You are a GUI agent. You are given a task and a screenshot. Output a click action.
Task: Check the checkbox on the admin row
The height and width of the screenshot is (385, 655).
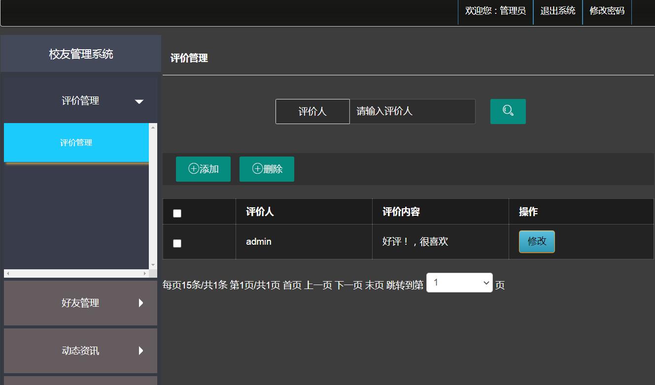tap(177, 243)
